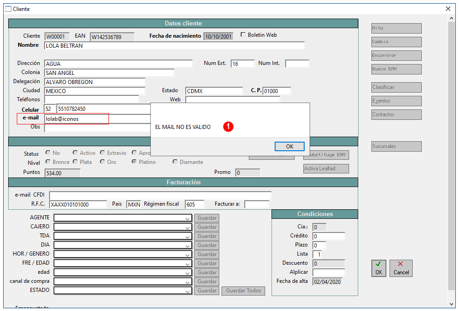459x311 pixels.
Task: Click the Substituye EAN button
Action: pos(329,155)
